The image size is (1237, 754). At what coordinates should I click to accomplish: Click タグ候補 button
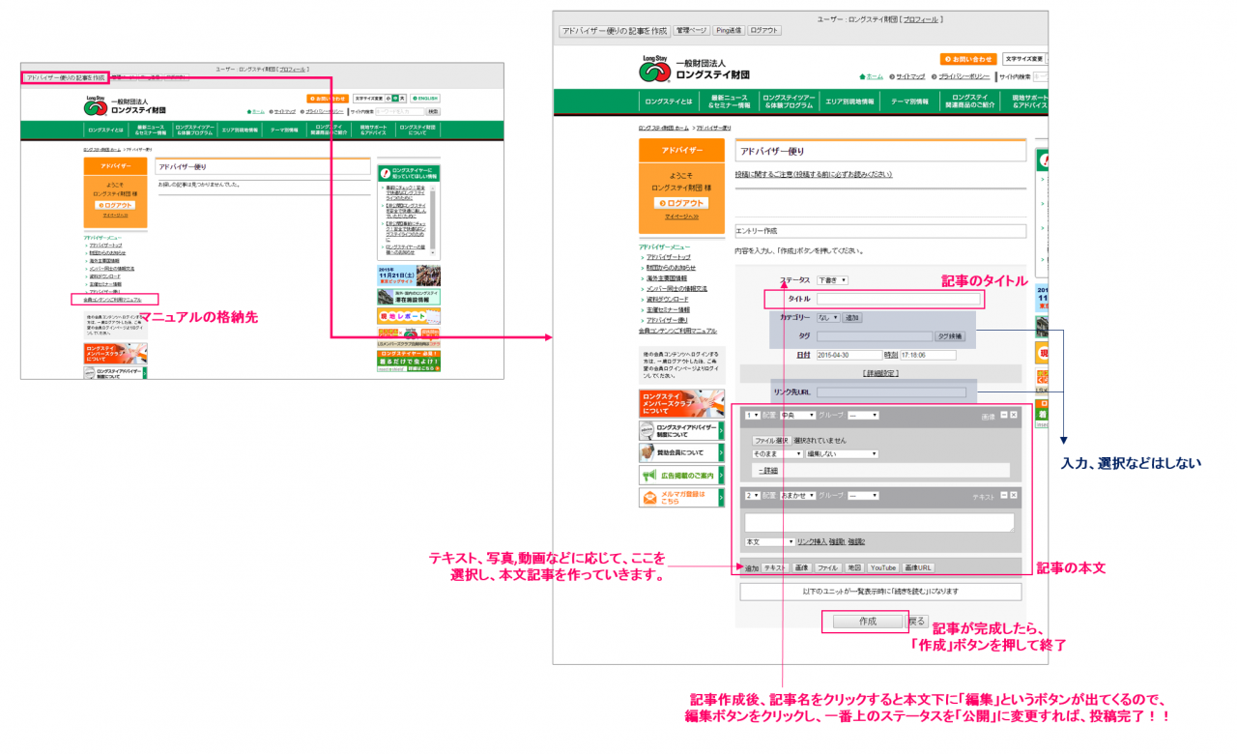[x=949, y=336]
